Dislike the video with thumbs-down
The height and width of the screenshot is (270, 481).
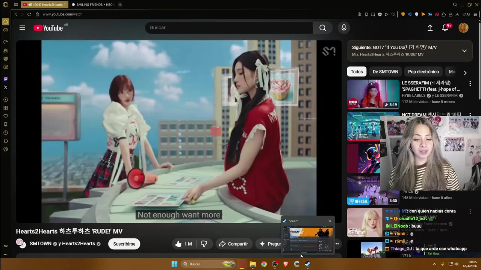[x=204, y=244]
